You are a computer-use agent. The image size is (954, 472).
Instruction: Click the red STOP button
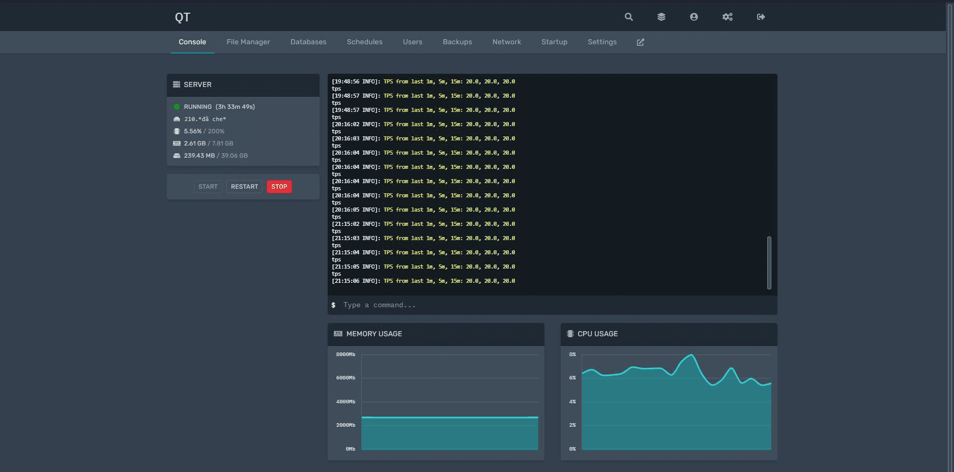point(279,187)
